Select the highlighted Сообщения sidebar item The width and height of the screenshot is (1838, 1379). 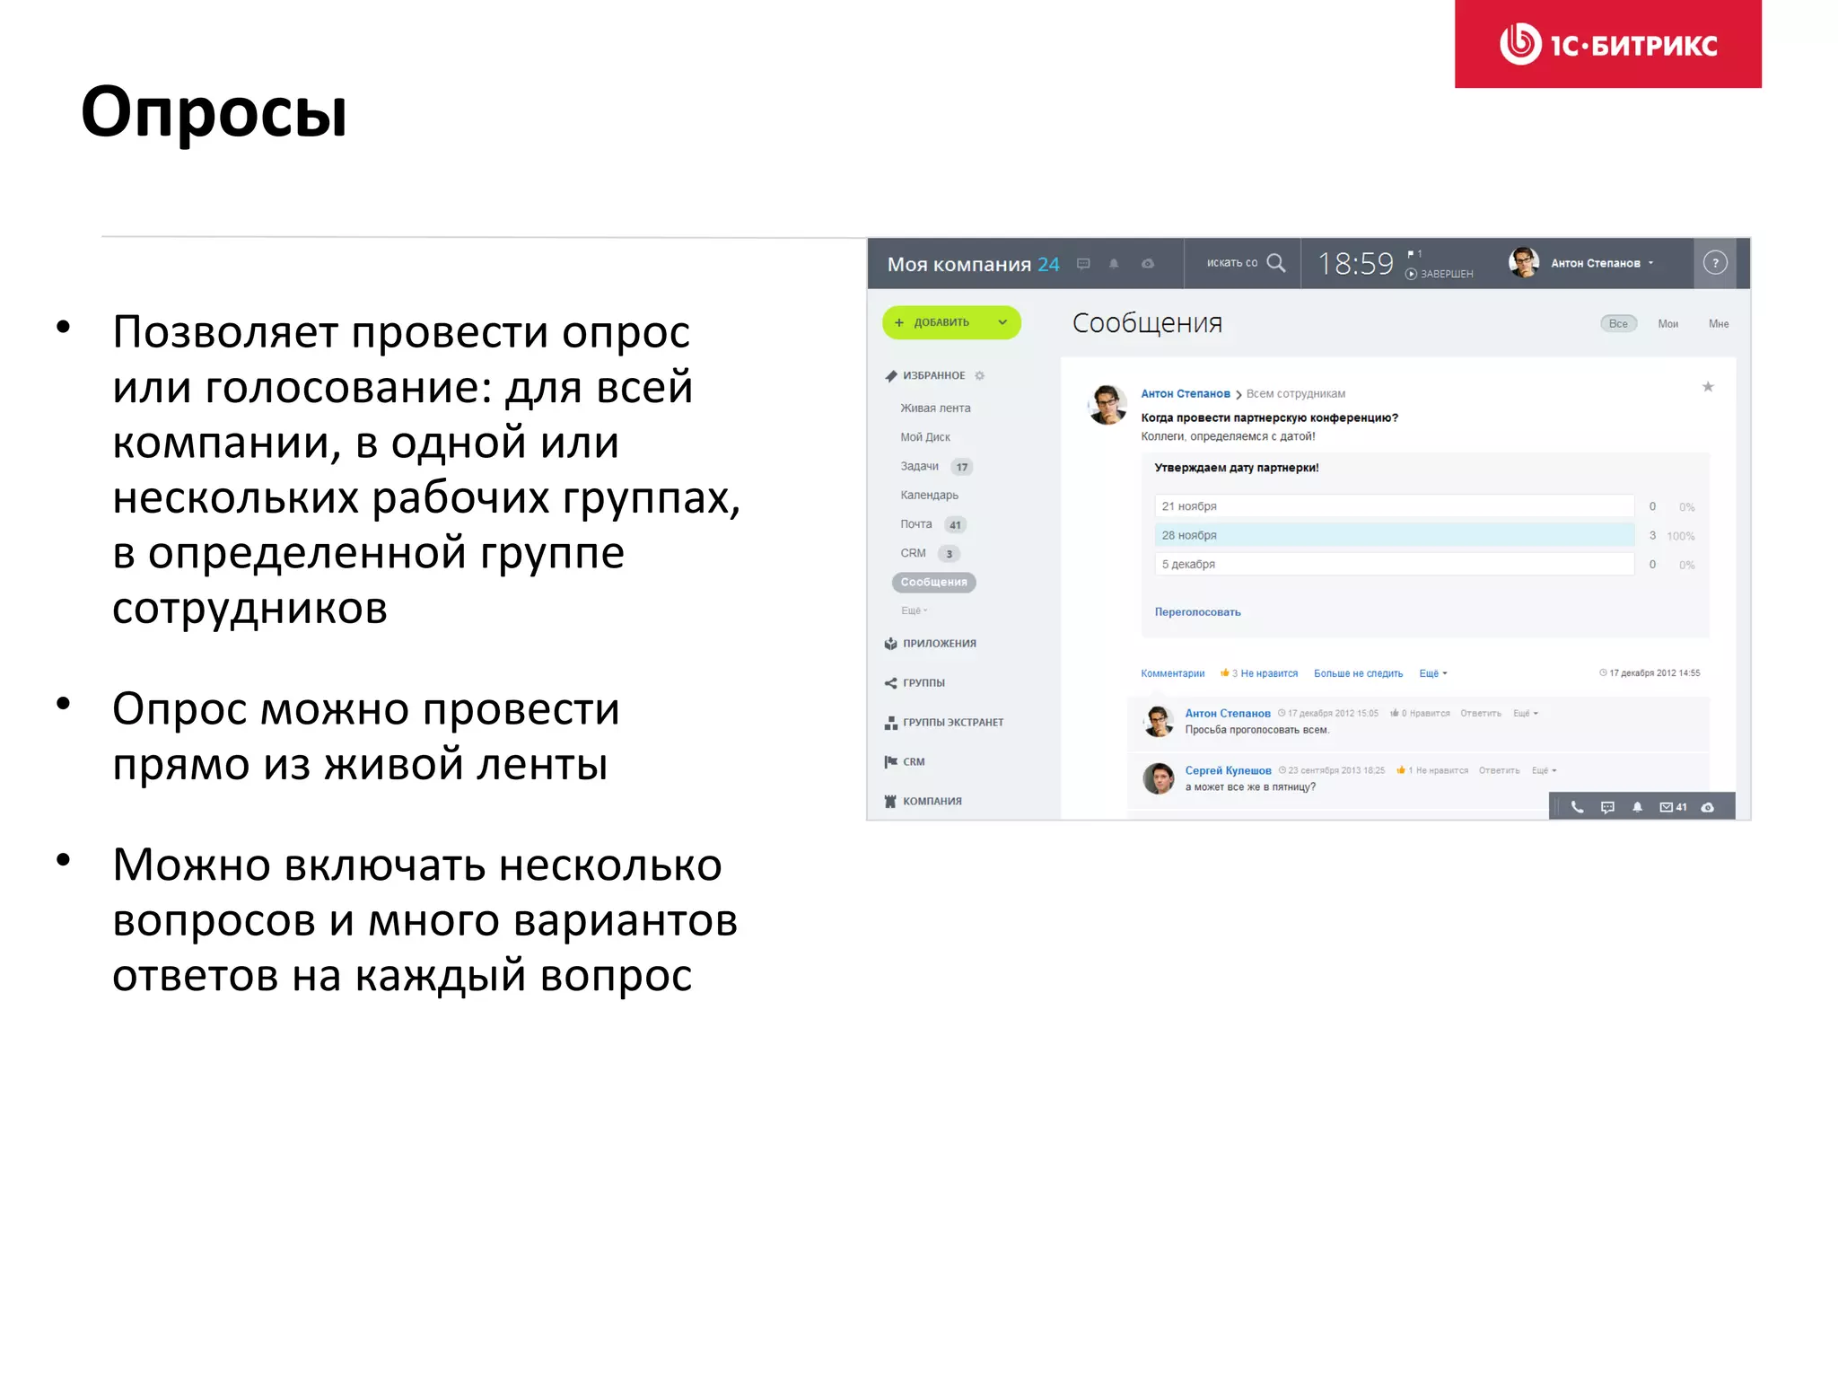tap(933, 582)
